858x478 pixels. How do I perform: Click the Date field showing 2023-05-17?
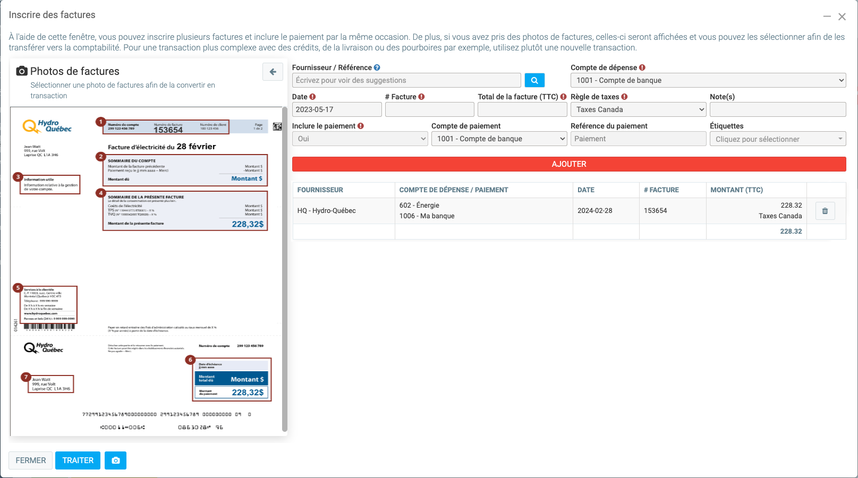tap(336, 109)
